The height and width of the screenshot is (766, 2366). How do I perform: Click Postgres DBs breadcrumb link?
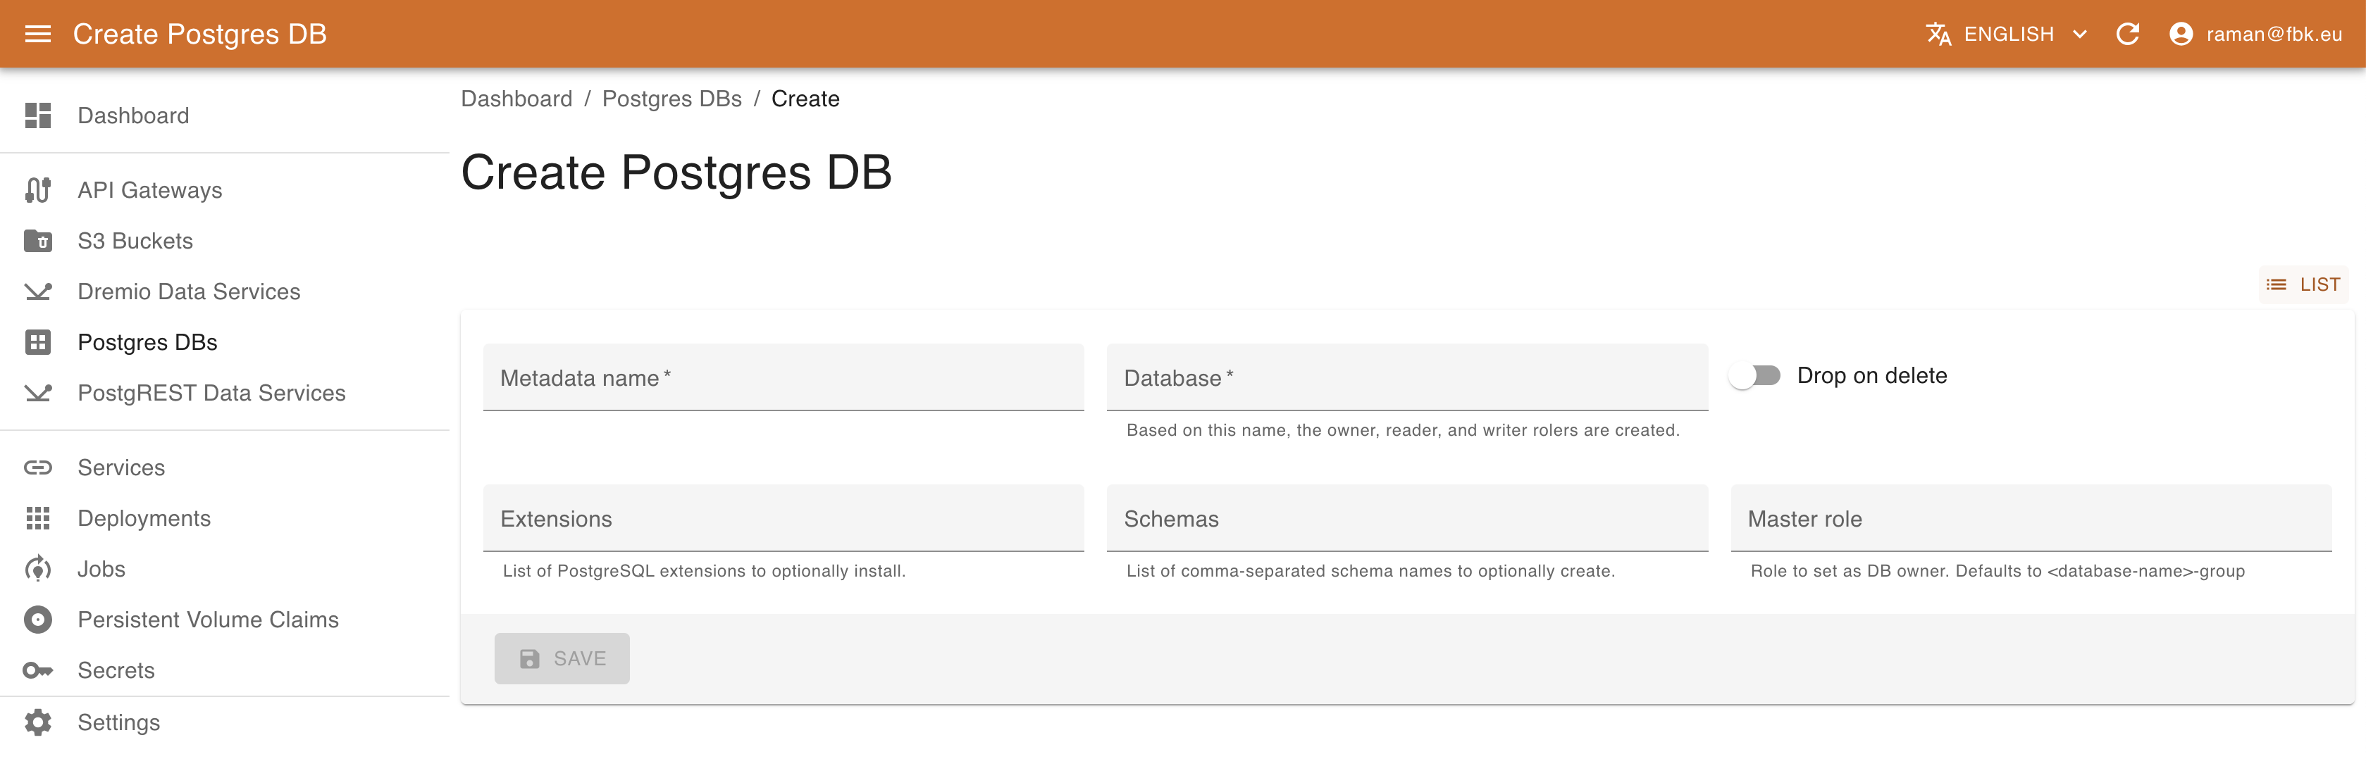click(x=669, y=98)
